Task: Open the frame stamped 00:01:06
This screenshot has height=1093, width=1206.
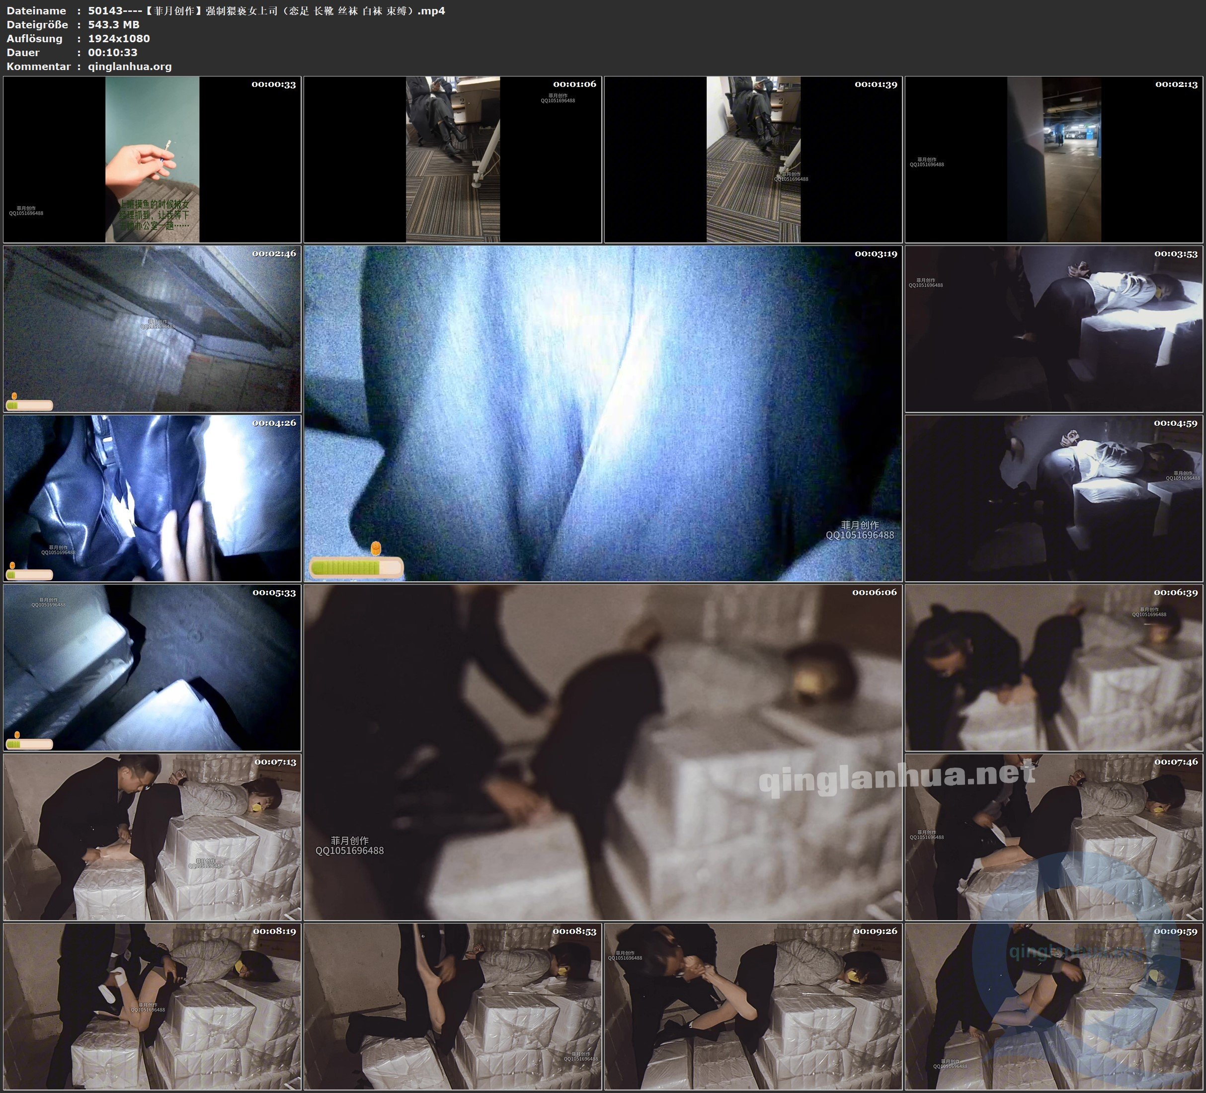Action: point(452,159)
